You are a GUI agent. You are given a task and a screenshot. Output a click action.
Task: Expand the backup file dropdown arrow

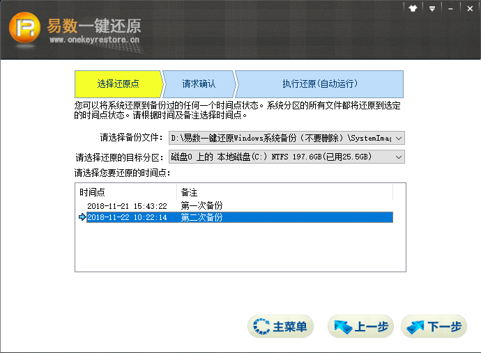point(399,138)
